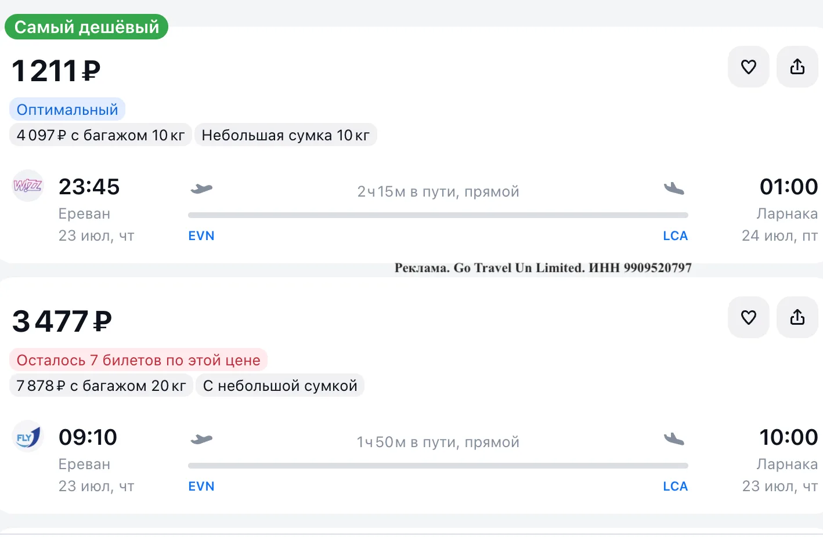Viewport: 823px width, 537px height.
Task: Choose the "7 878 ₽ с багажом 20 кг" option
Action: [101, 386]
